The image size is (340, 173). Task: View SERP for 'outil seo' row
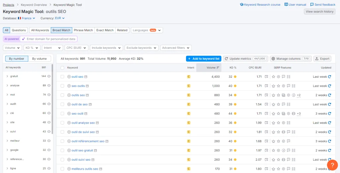click(x=267, y=77)
